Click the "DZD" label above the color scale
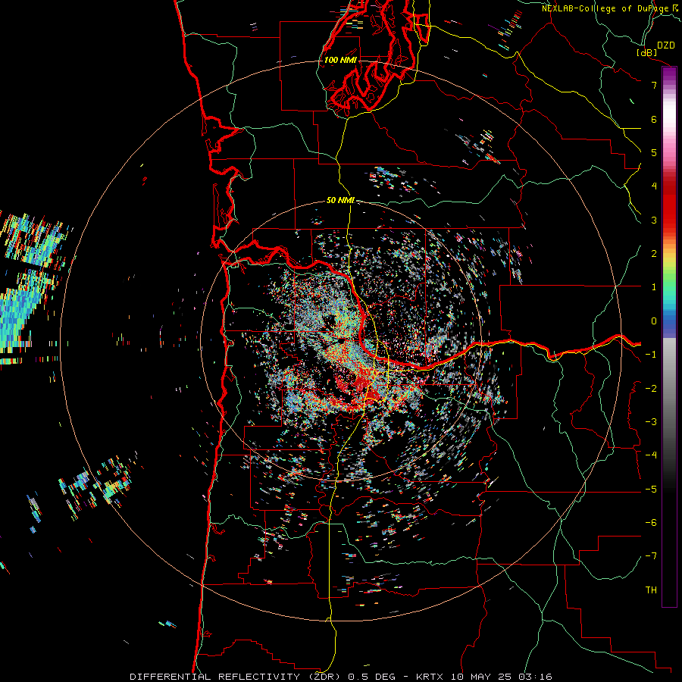 (x=666, y=45)
